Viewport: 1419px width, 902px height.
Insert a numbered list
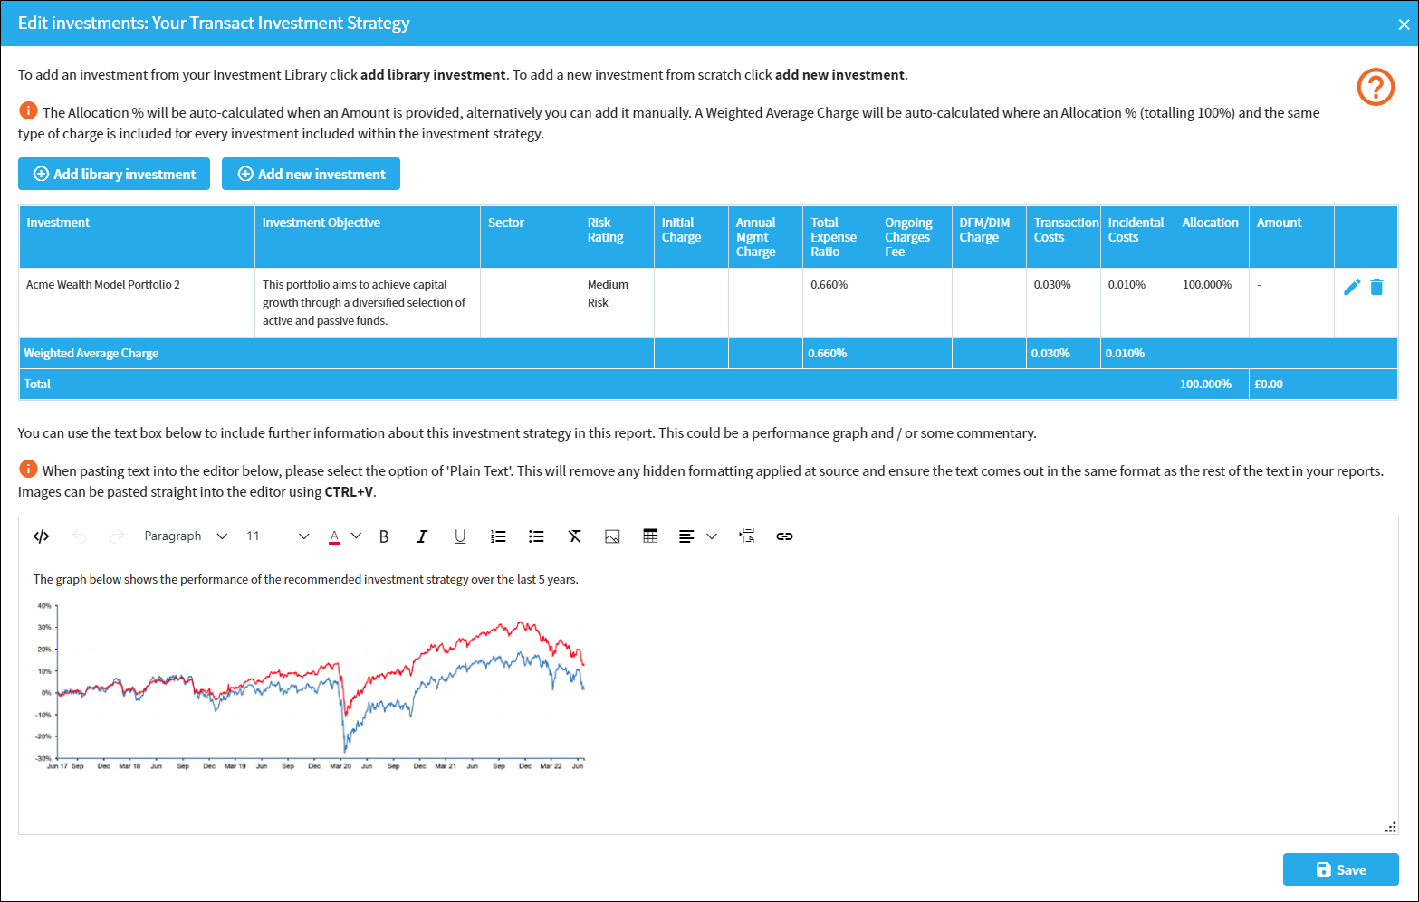point(498,536)
